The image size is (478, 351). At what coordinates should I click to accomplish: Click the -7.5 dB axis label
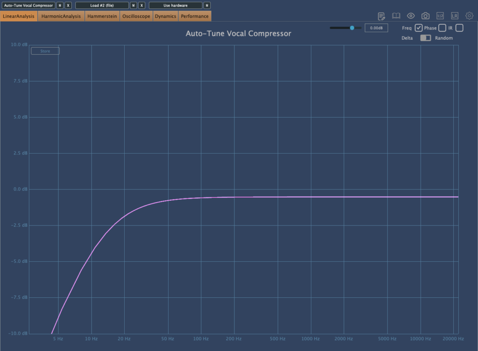[19, 297]
